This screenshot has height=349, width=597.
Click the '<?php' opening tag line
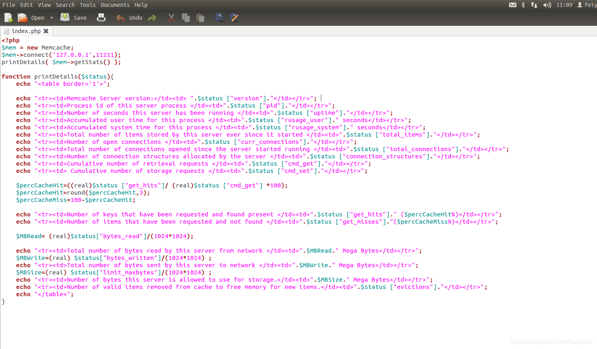10,40
